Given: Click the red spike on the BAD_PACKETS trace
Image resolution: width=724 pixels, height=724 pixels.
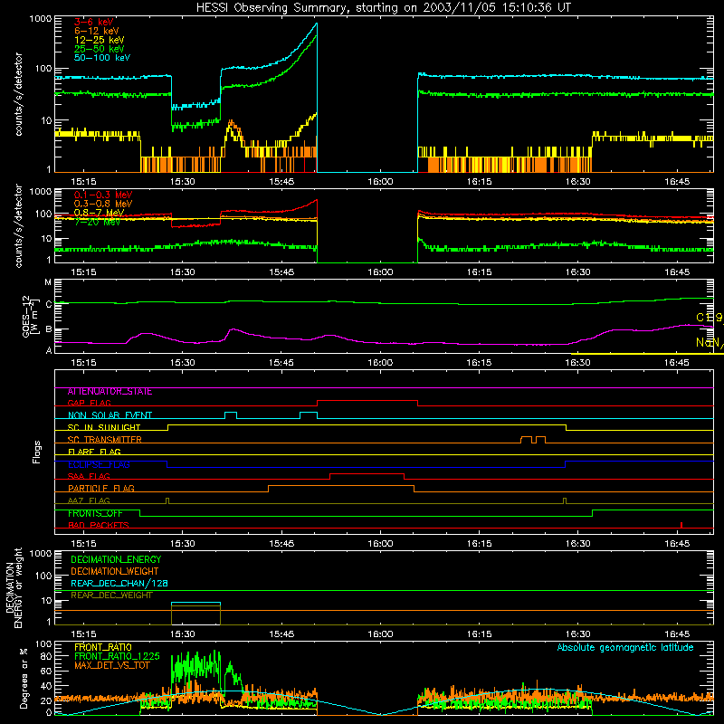Looking at the screenshot, I should click(681, 525).
